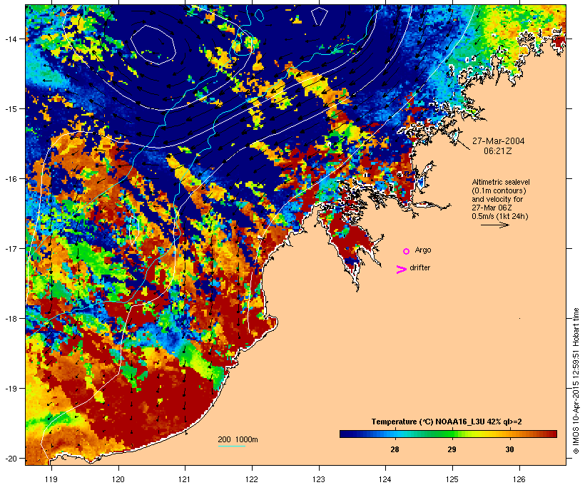This screenshot has width=585, height=485.
Task: Click the '121' longitude axis label
Action: [185, 479]
